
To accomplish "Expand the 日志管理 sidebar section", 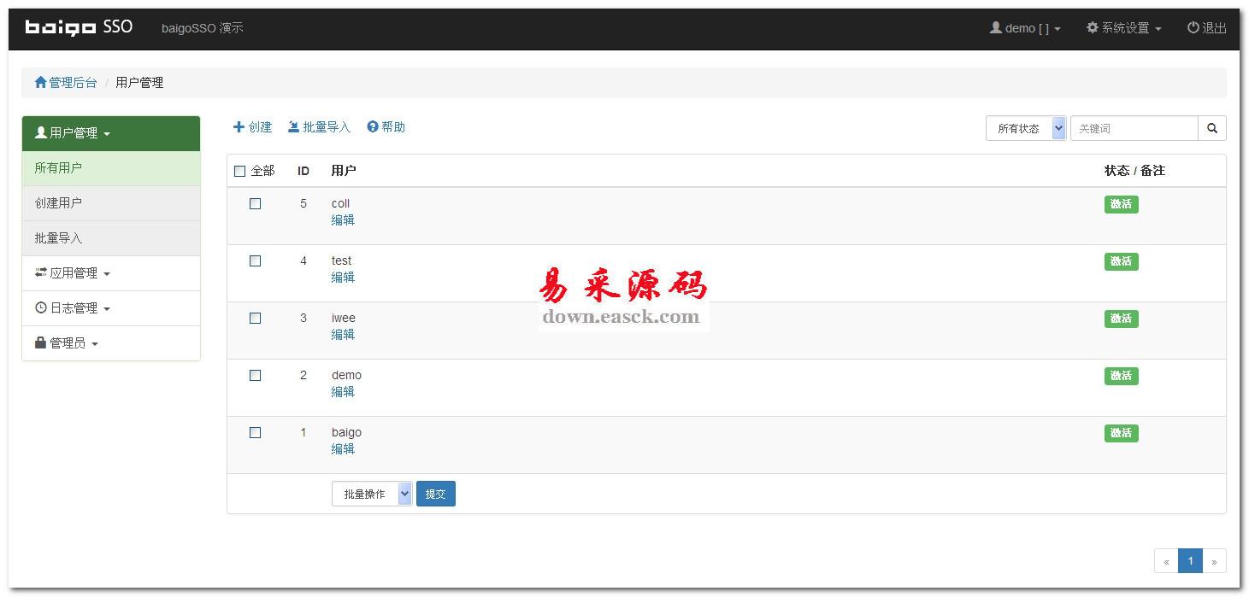I will tap(74, 308).
